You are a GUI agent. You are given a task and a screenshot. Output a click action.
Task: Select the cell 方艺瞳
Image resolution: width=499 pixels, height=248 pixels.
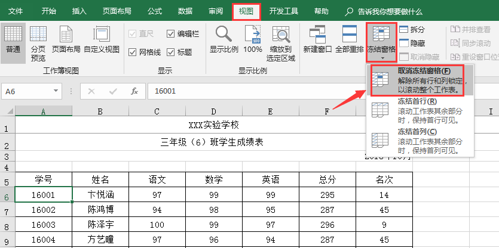(100, 240)
